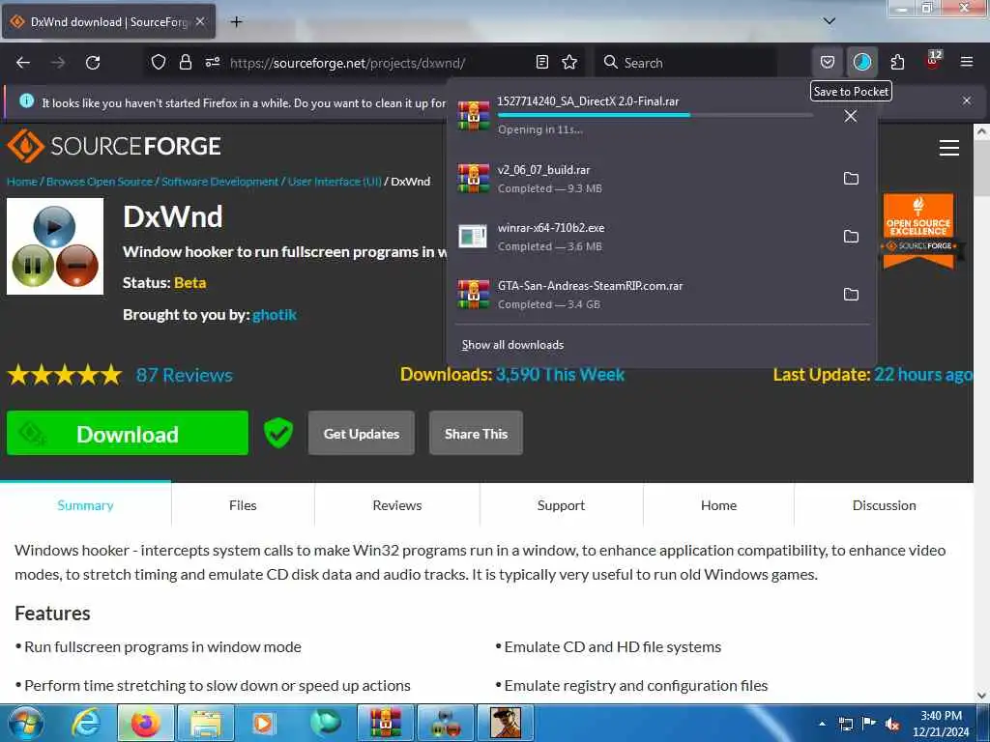This screenshot has height=742, width=990.
Task: Switch to the Summary tab
Action: (85, 505)
